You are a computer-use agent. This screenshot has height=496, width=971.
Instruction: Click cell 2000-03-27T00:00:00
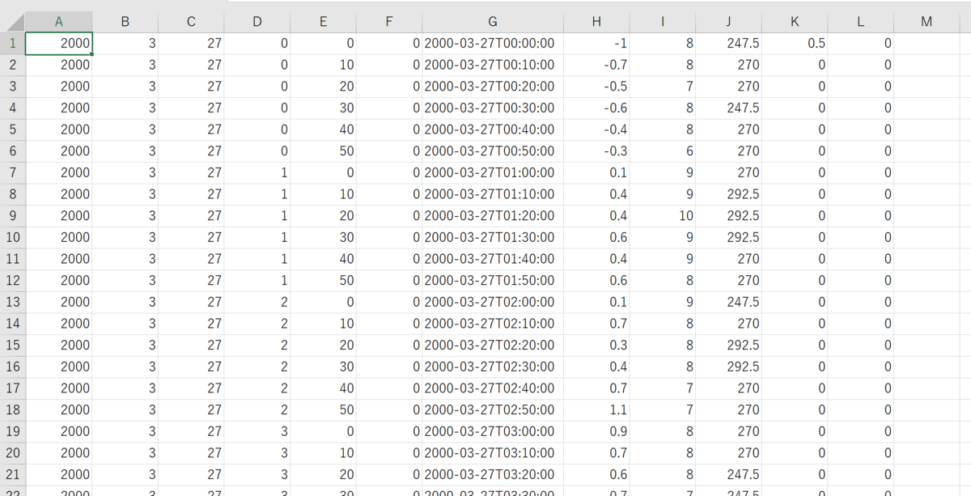coord(493,44)
